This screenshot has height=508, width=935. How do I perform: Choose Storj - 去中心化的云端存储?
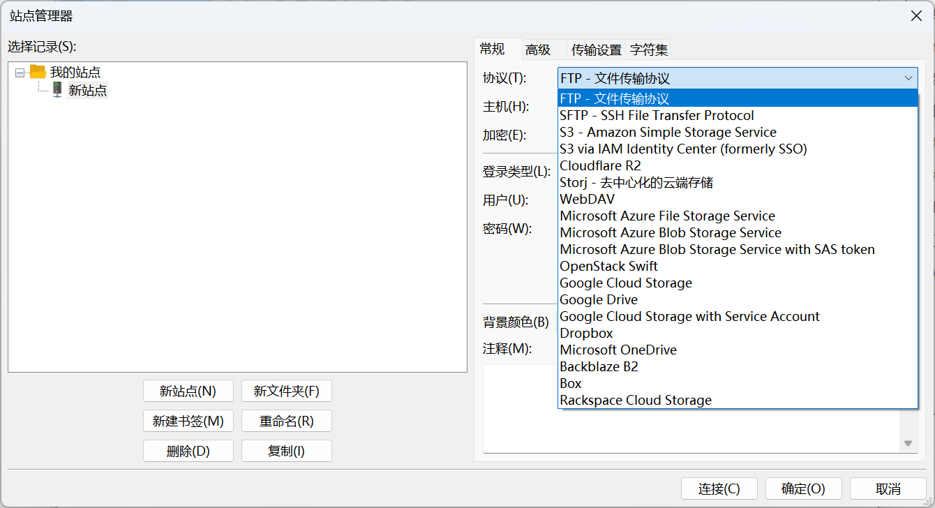[x=738, y=182]
